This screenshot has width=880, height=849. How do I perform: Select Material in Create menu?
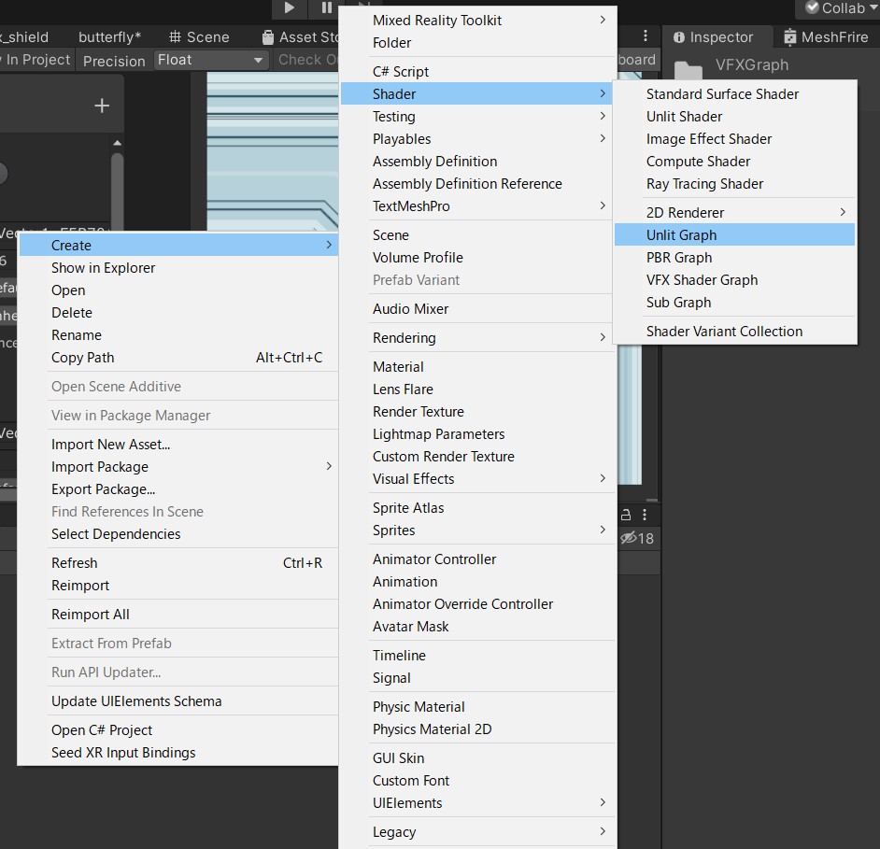[478, 366]
